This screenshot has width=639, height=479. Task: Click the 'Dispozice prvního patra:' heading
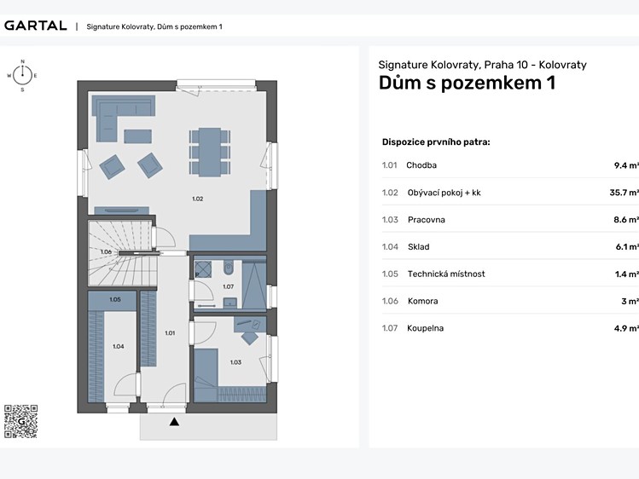click(x=436, y=142)
